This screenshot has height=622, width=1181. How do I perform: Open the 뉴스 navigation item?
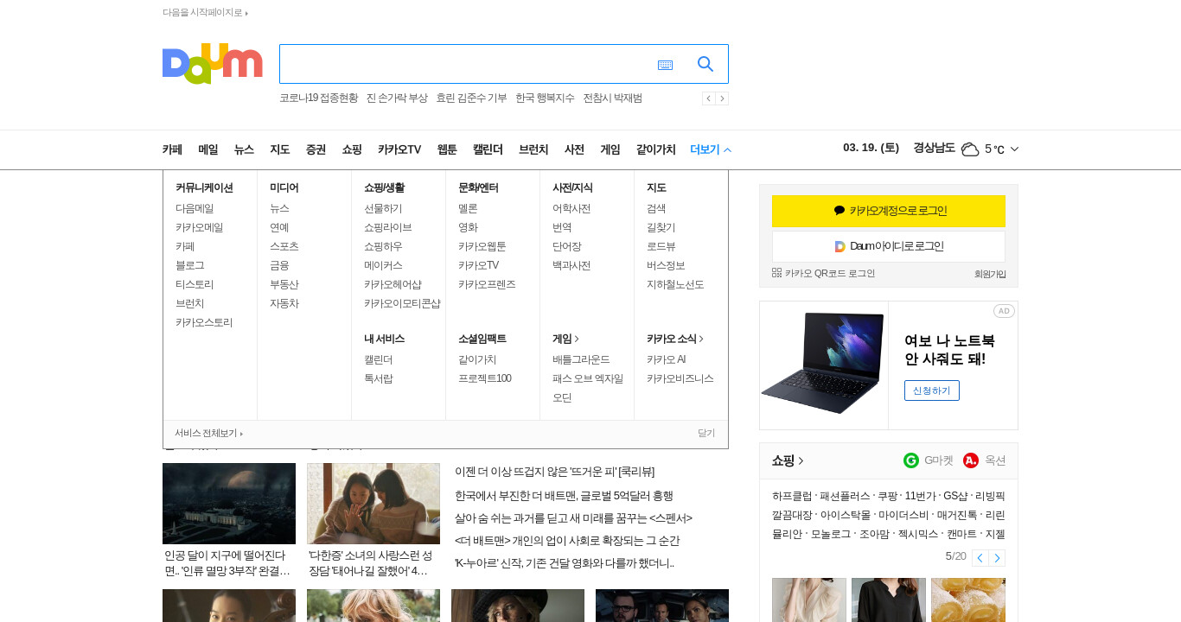point(244,149)
